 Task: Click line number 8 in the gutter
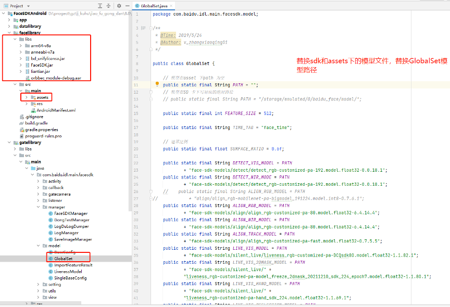[x=137, y=63]
